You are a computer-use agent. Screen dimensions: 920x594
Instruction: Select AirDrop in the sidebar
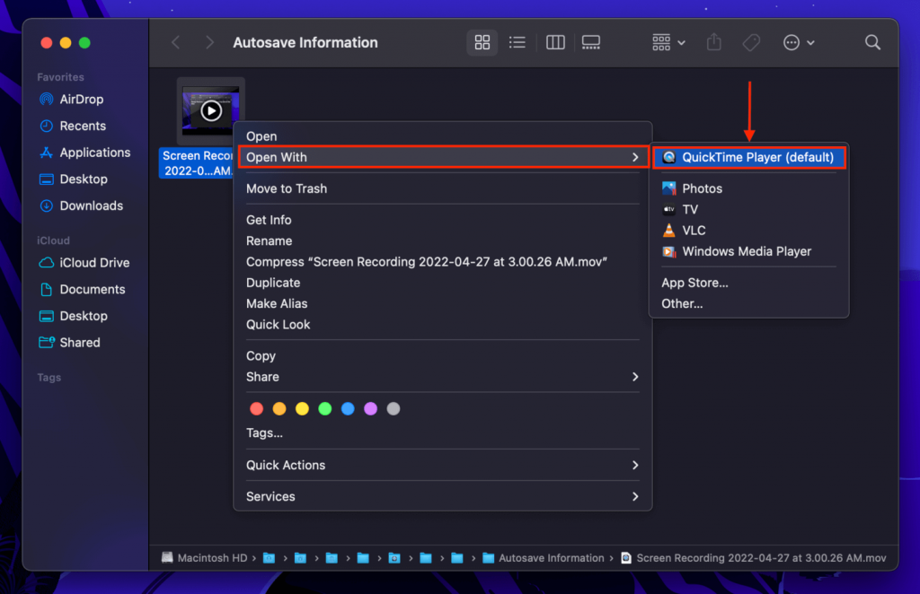click(x=76, y=99)
